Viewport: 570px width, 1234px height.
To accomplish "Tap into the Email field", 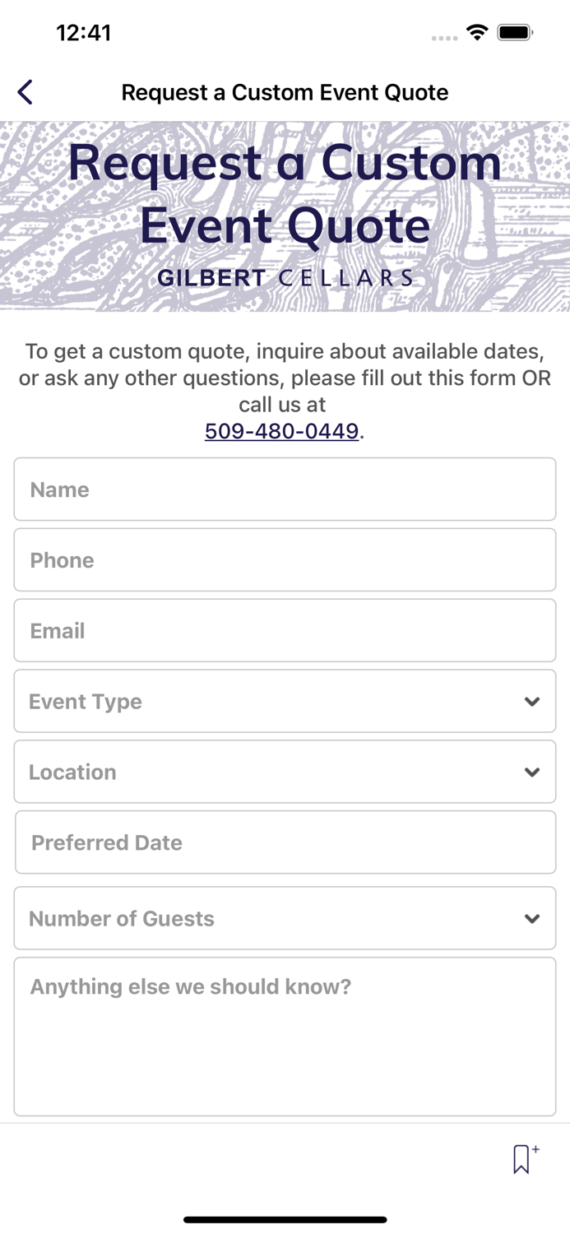I will pos(285,631).
